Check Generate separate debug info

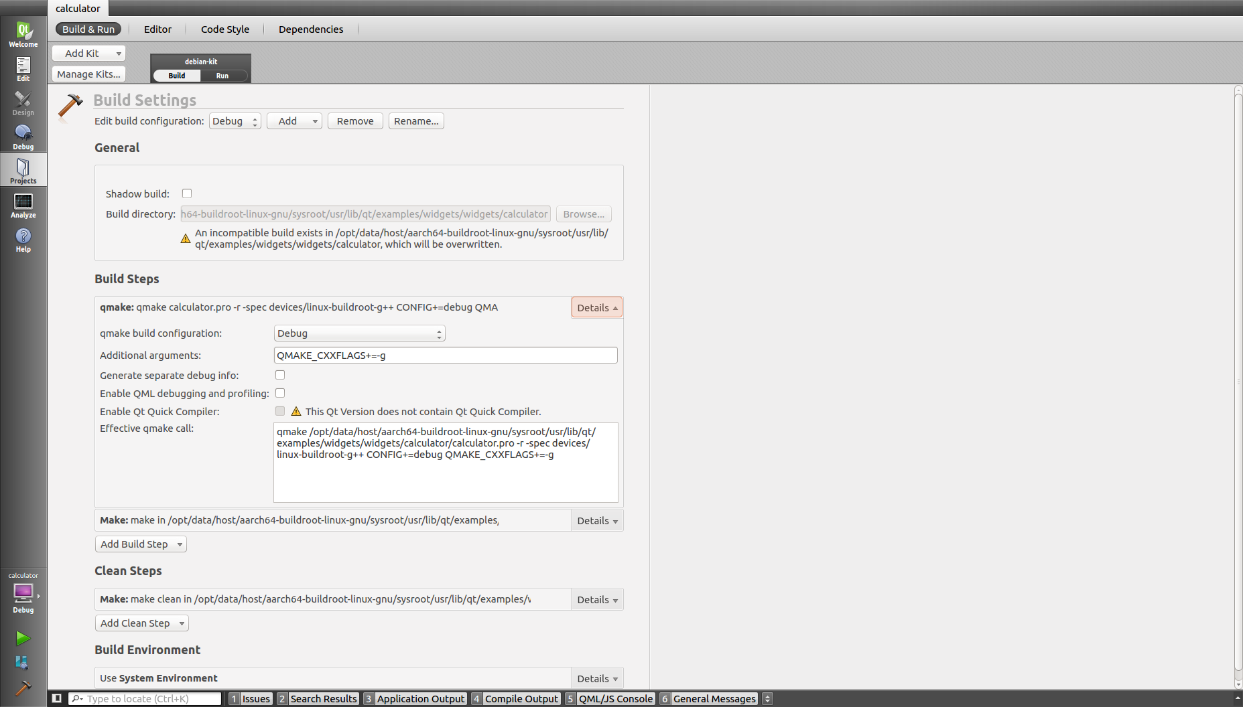pyautogui.click(x=280, y=375)
